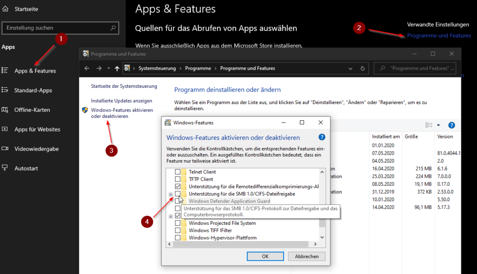Uncheck the Remotedifferenzialkomprimierung feature
Image resolution: width=477 pixels, height=274 pixels.
click(177, 186)
